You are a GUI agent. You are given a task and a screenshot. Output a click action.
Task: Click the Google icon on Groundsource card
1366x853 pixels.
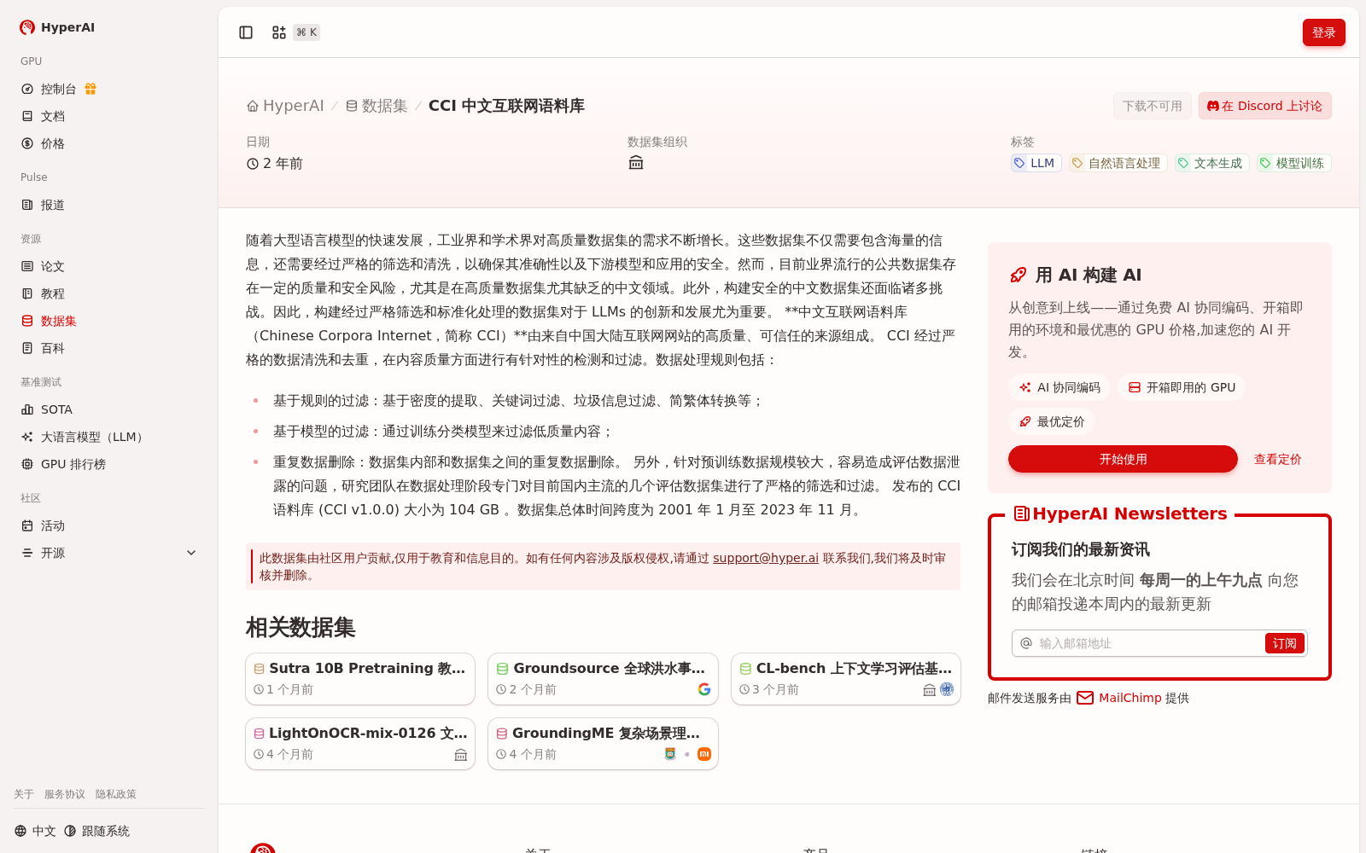[x=704, y=689]
